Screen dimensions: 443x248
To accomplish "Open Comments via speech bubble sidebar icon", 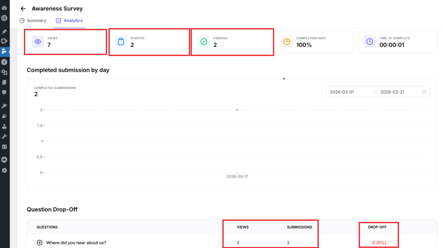I will pos(4,92).
